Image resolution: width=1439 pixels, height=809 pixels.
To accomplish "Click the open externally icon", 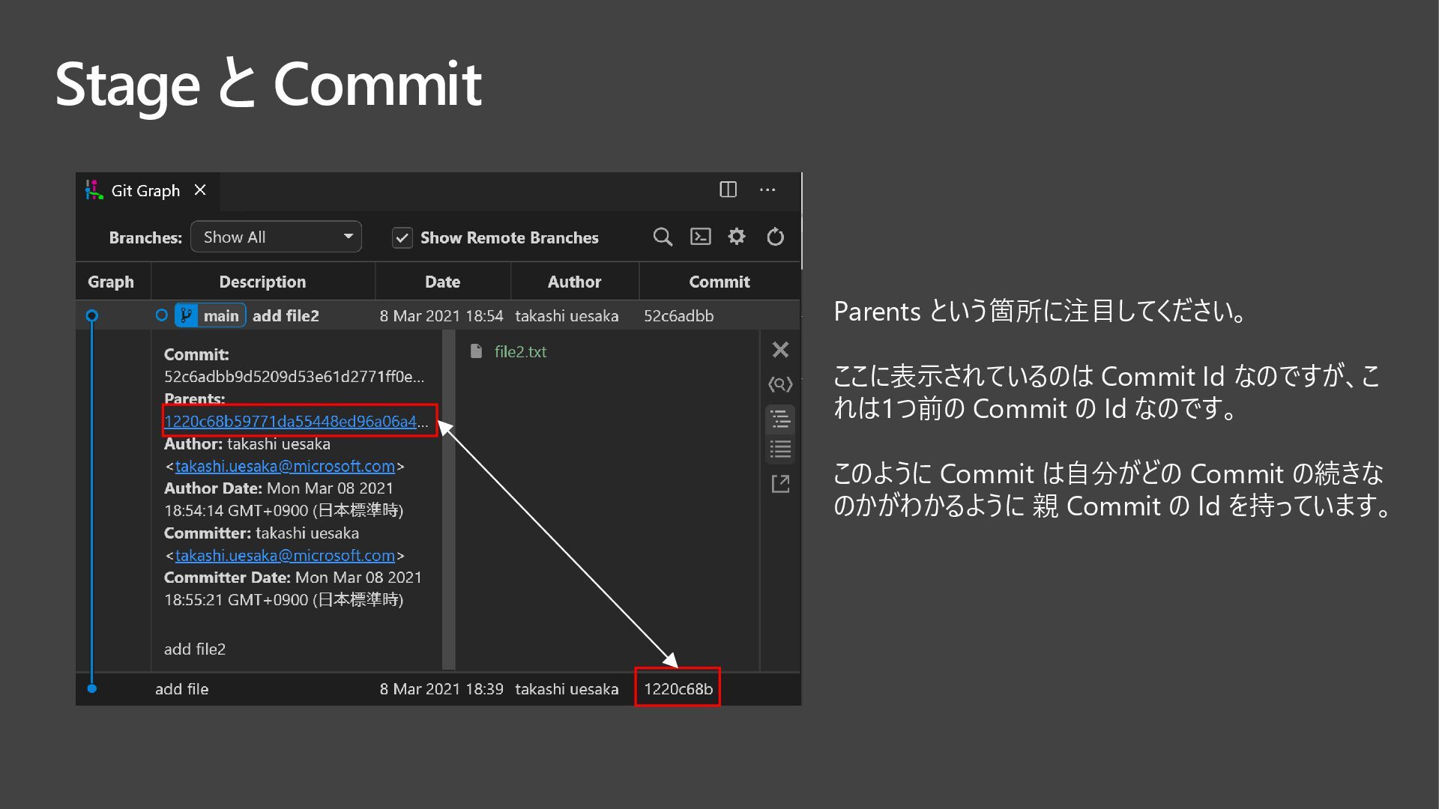I will click(780, 484).
